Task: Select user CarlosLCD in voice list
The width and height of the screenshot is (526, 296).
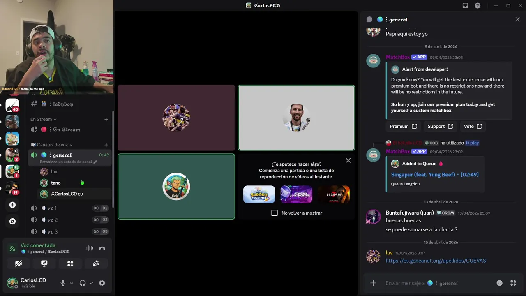Action: (x=75, y=194)
